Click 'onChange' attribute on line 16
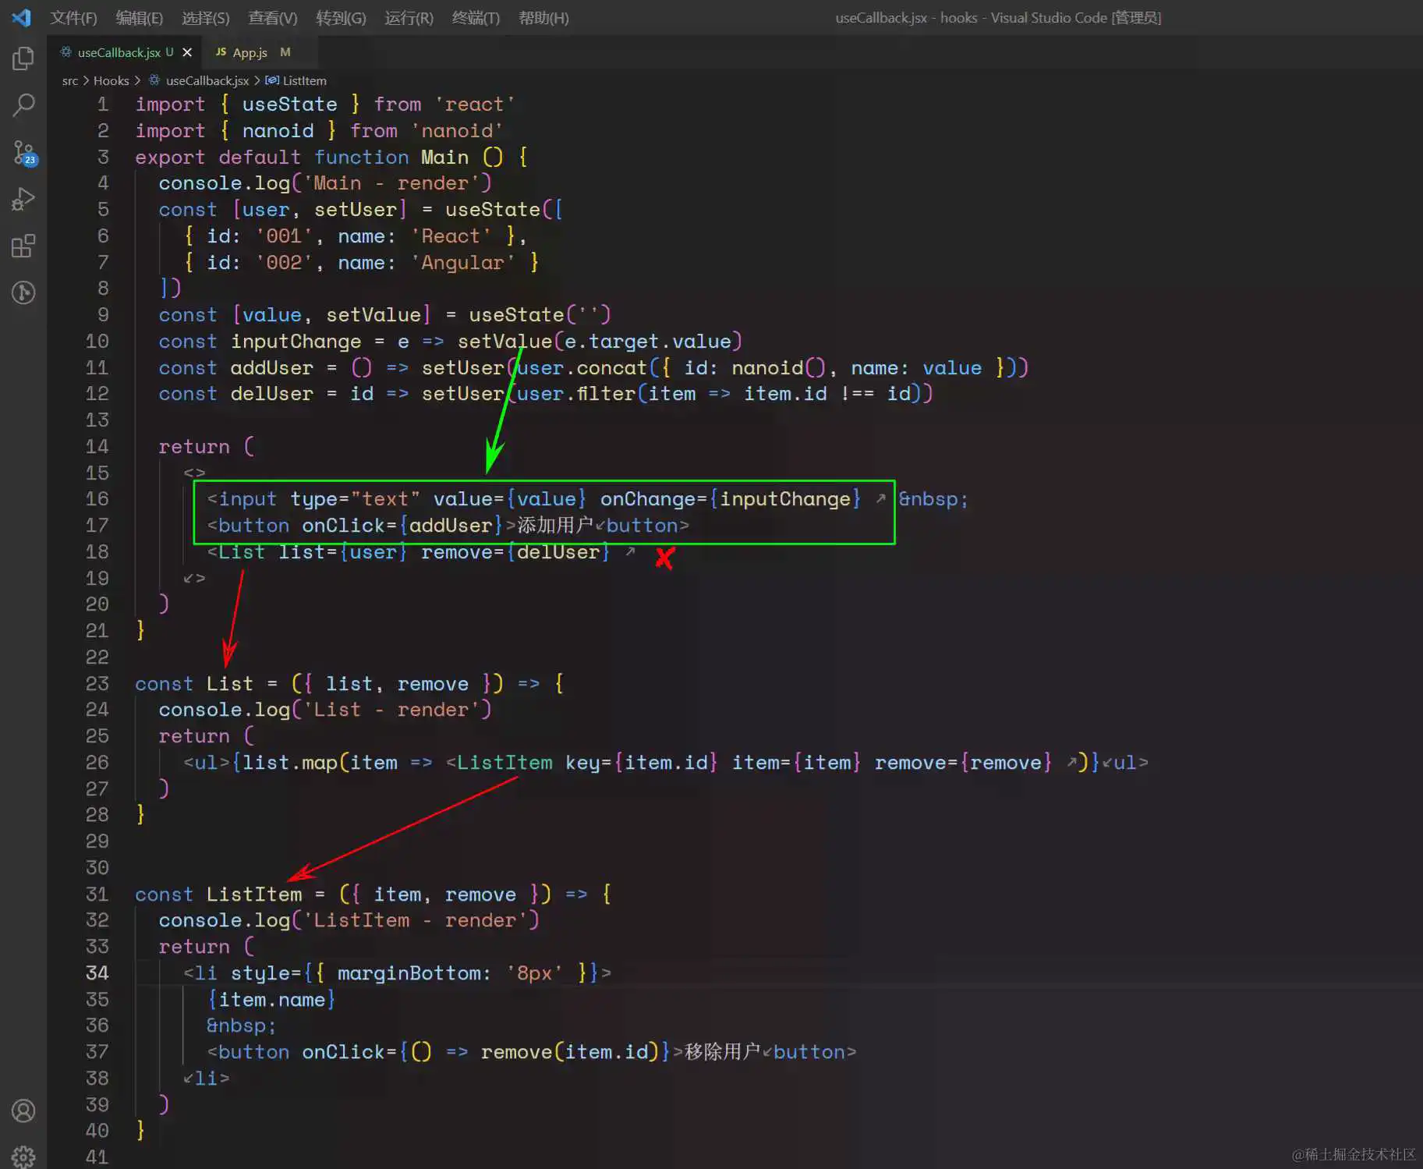This screenshot has height=1169, width=1423. point(647,498)
